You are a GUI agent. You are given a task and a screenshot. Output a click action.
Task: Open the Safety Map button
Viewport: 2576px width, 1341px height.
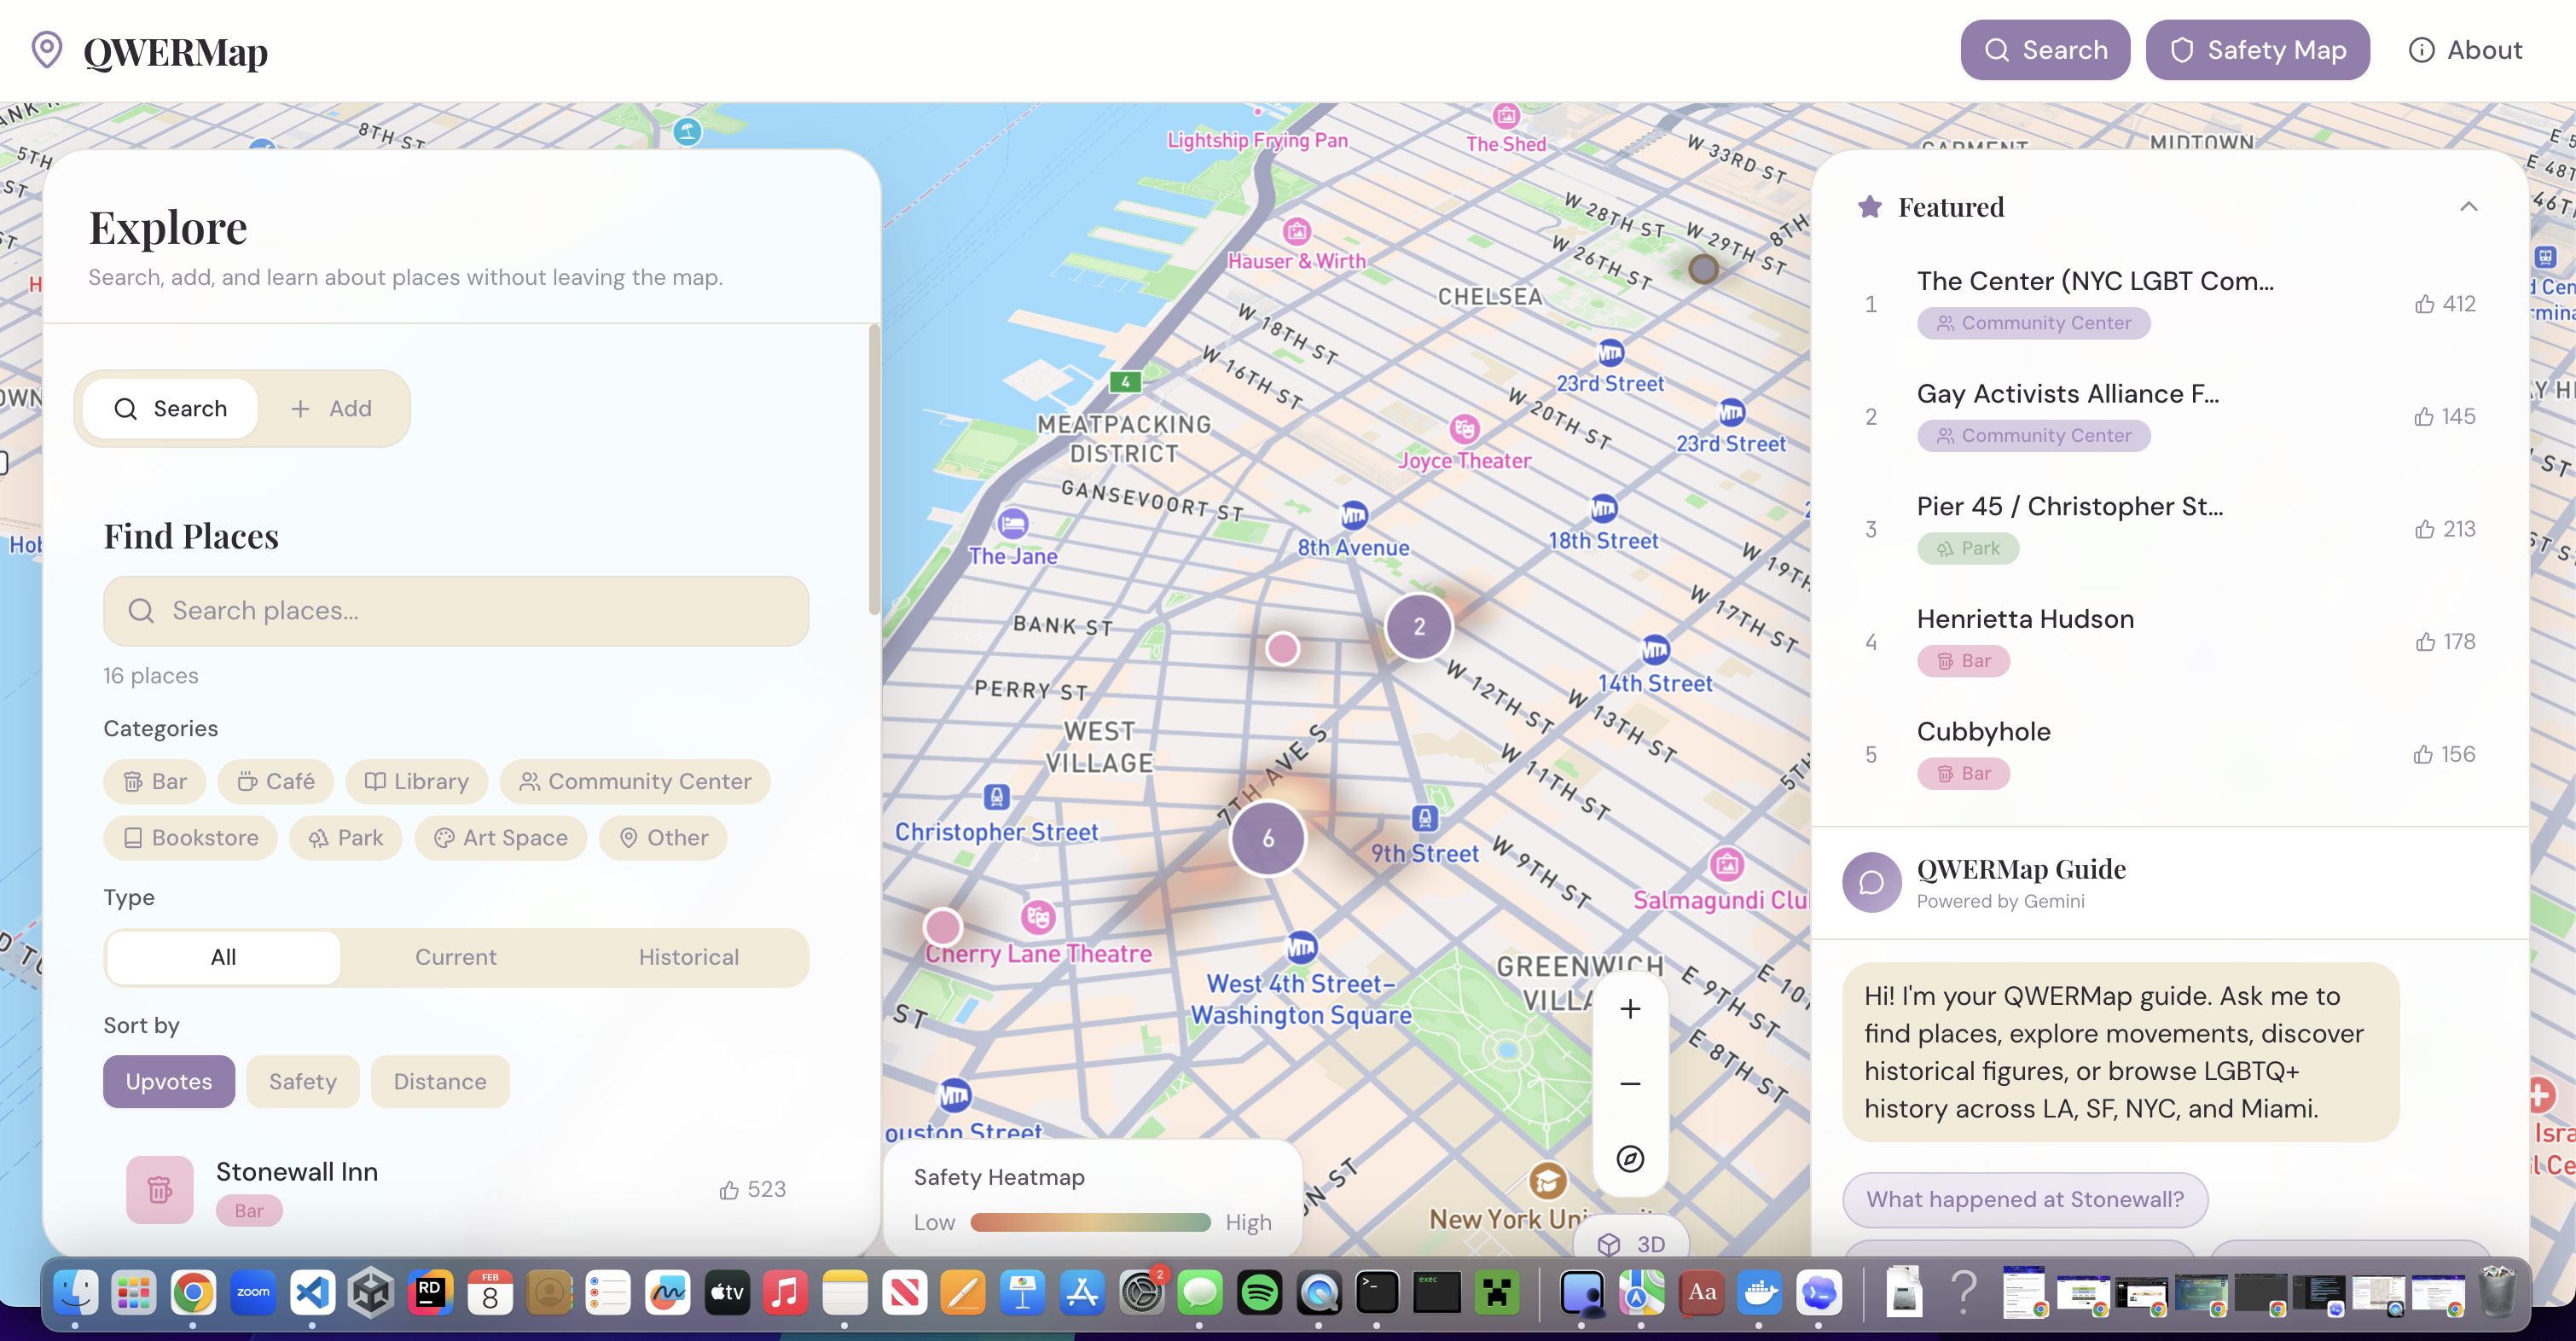tap(2257, 50)
